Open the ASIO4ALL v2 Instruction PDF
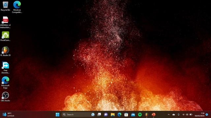Viewport: 211px width, 118px height. tap(5, 22)
